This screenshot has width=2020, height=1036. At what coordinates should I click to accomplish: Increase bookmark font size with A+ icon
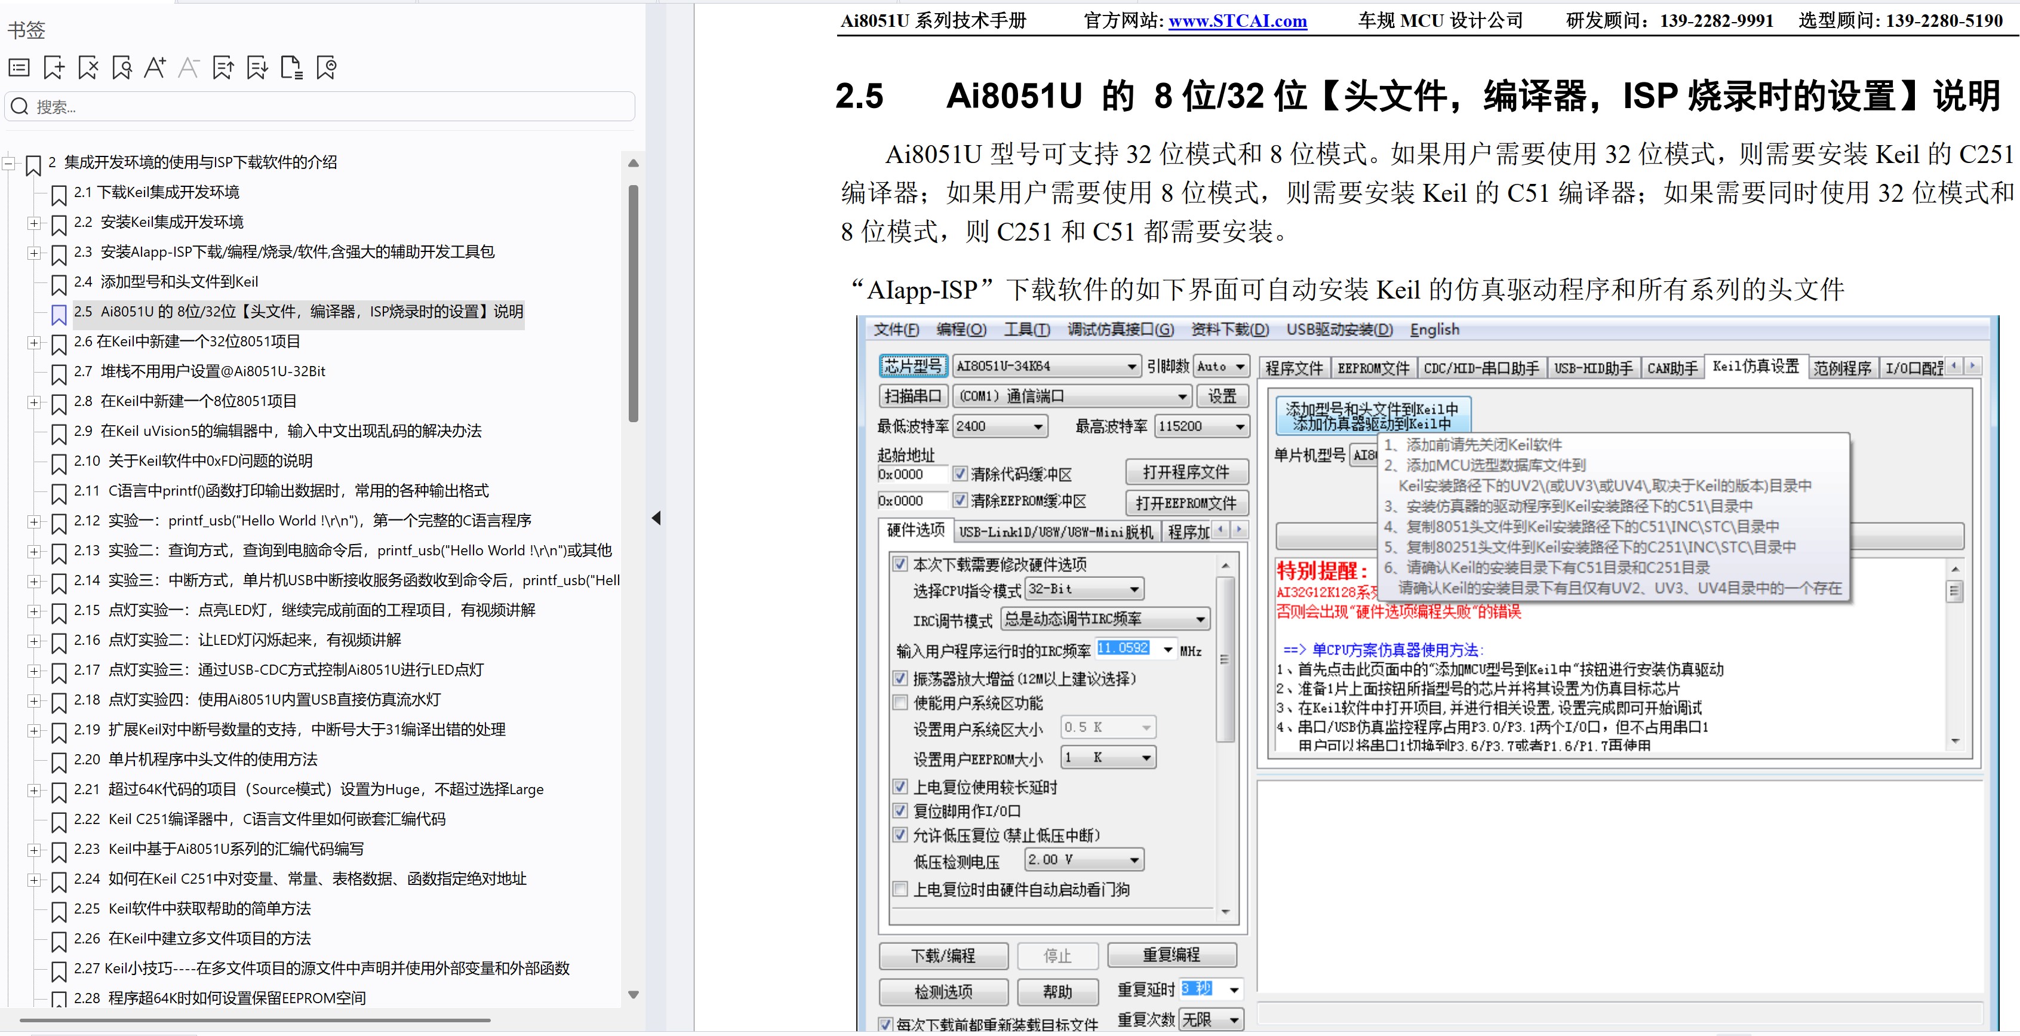(x=155, y=68)
